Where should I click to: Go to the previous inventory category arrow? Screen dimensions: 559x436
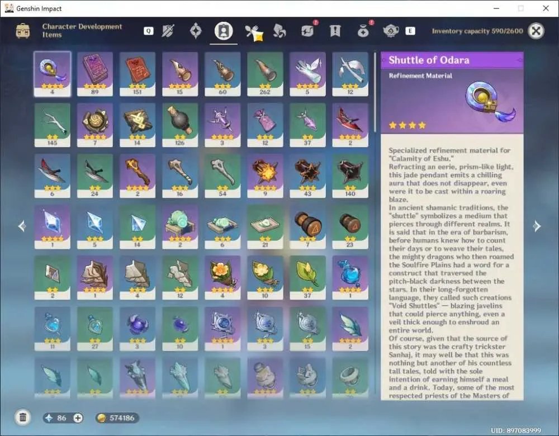22,226
